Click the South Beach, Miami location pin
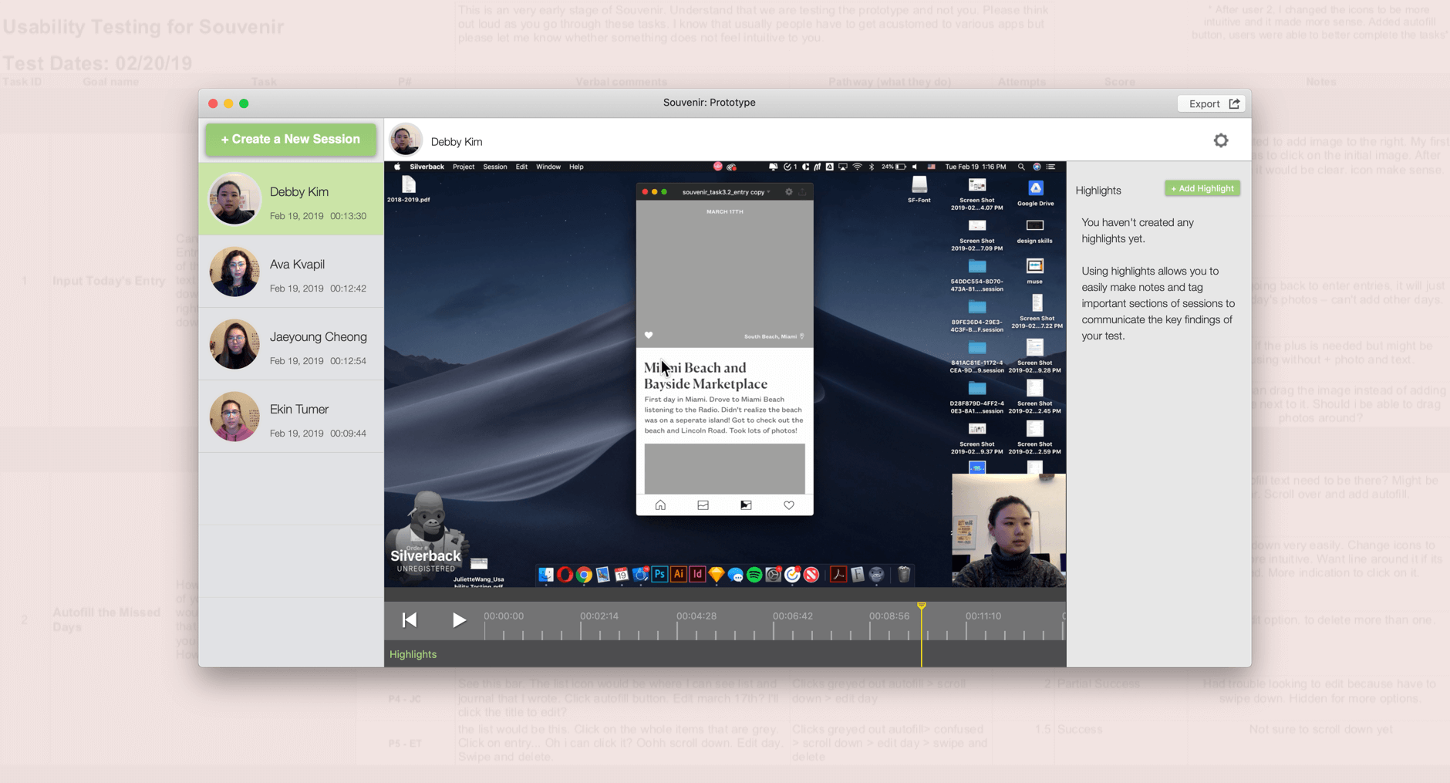The image size is (1450, 783). pyautogui.click(x=802, y=336)
